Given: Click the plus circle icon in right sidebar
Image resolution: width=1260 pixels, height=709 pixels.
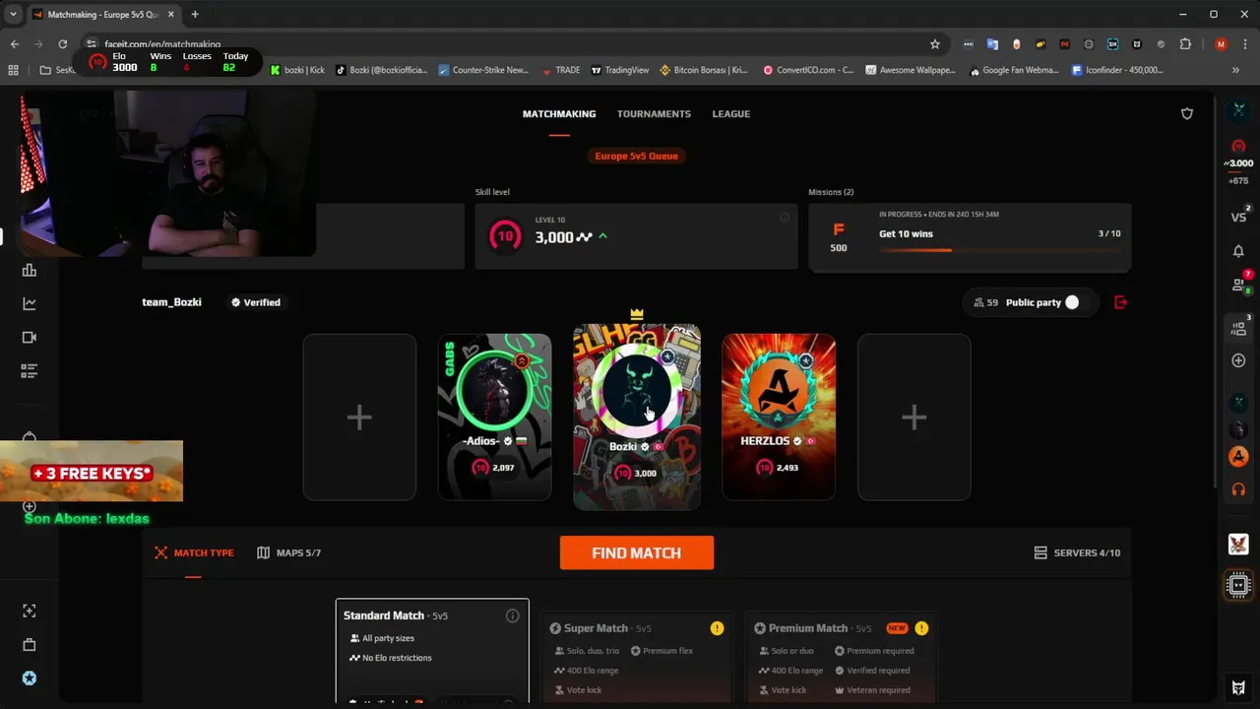Looking at the screenshot, I should [x=1238, y=360].
